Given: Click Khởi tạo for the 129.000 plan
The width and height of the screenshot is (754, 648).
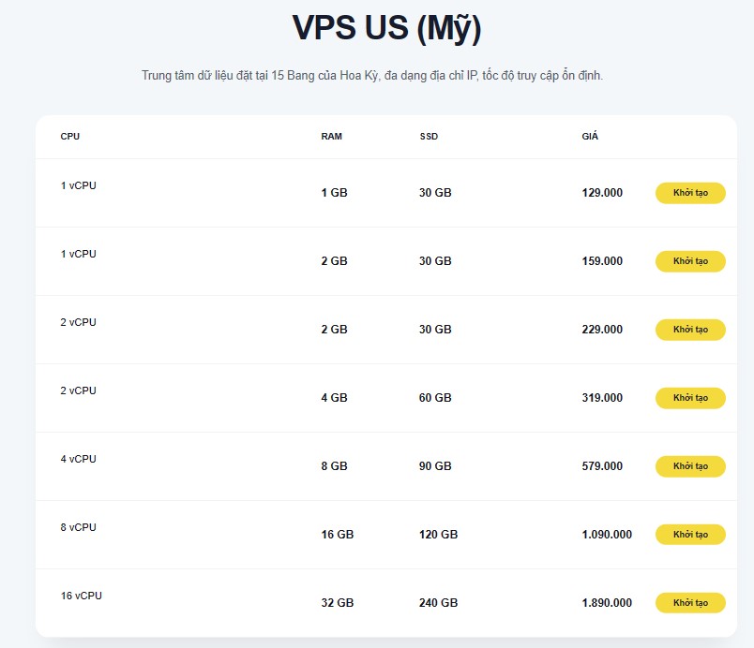Looking at the screenshot, I should click(690, 193).
